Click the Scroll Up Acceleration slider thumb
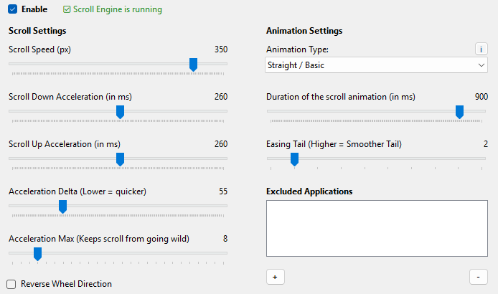 coord(120,159)
